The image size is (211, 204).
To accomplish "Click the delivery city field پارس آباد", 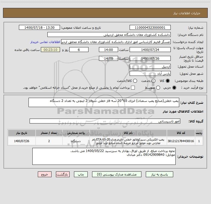I will [x=150, y=73].
